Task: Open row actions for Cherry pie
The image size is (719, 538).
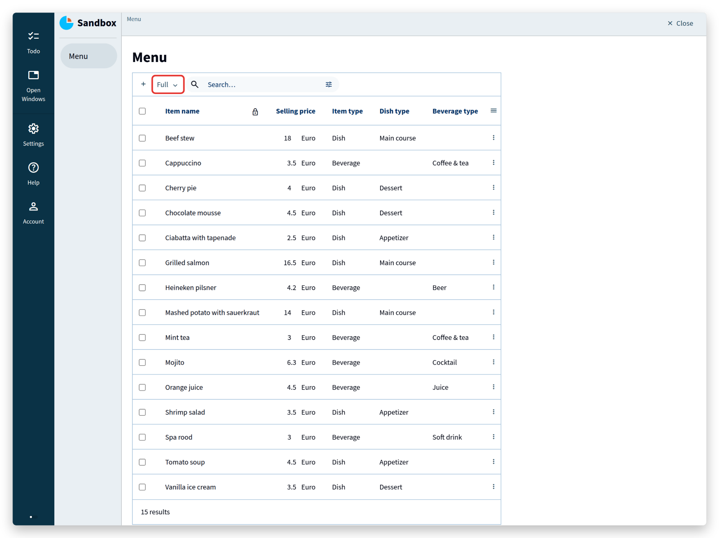Action: pos(493,187)
